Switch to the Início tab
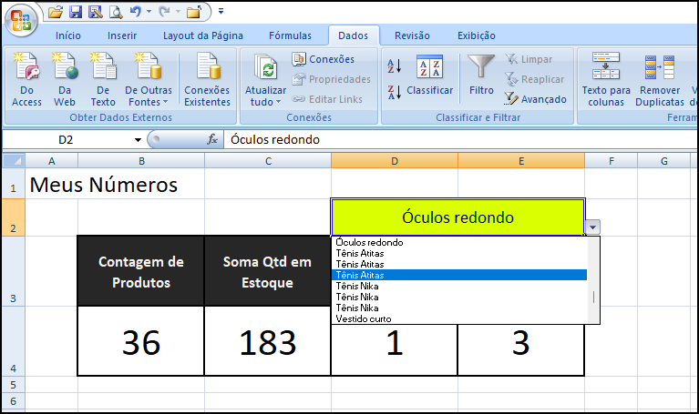Screen dimensions: 699x414 pyautogui.click(x=68, y=35)
